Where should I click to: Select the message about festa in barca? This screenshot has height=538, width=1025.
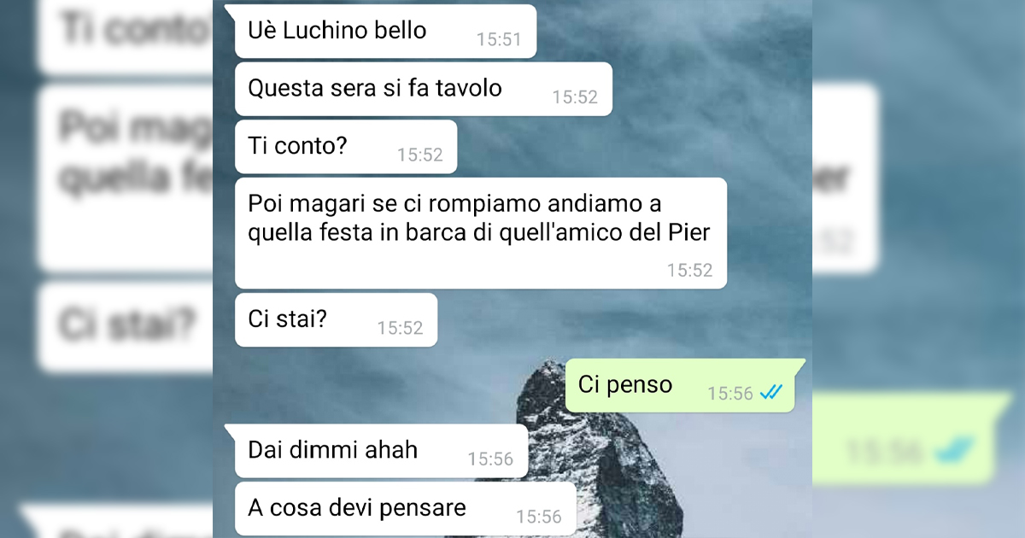(481, 233)
